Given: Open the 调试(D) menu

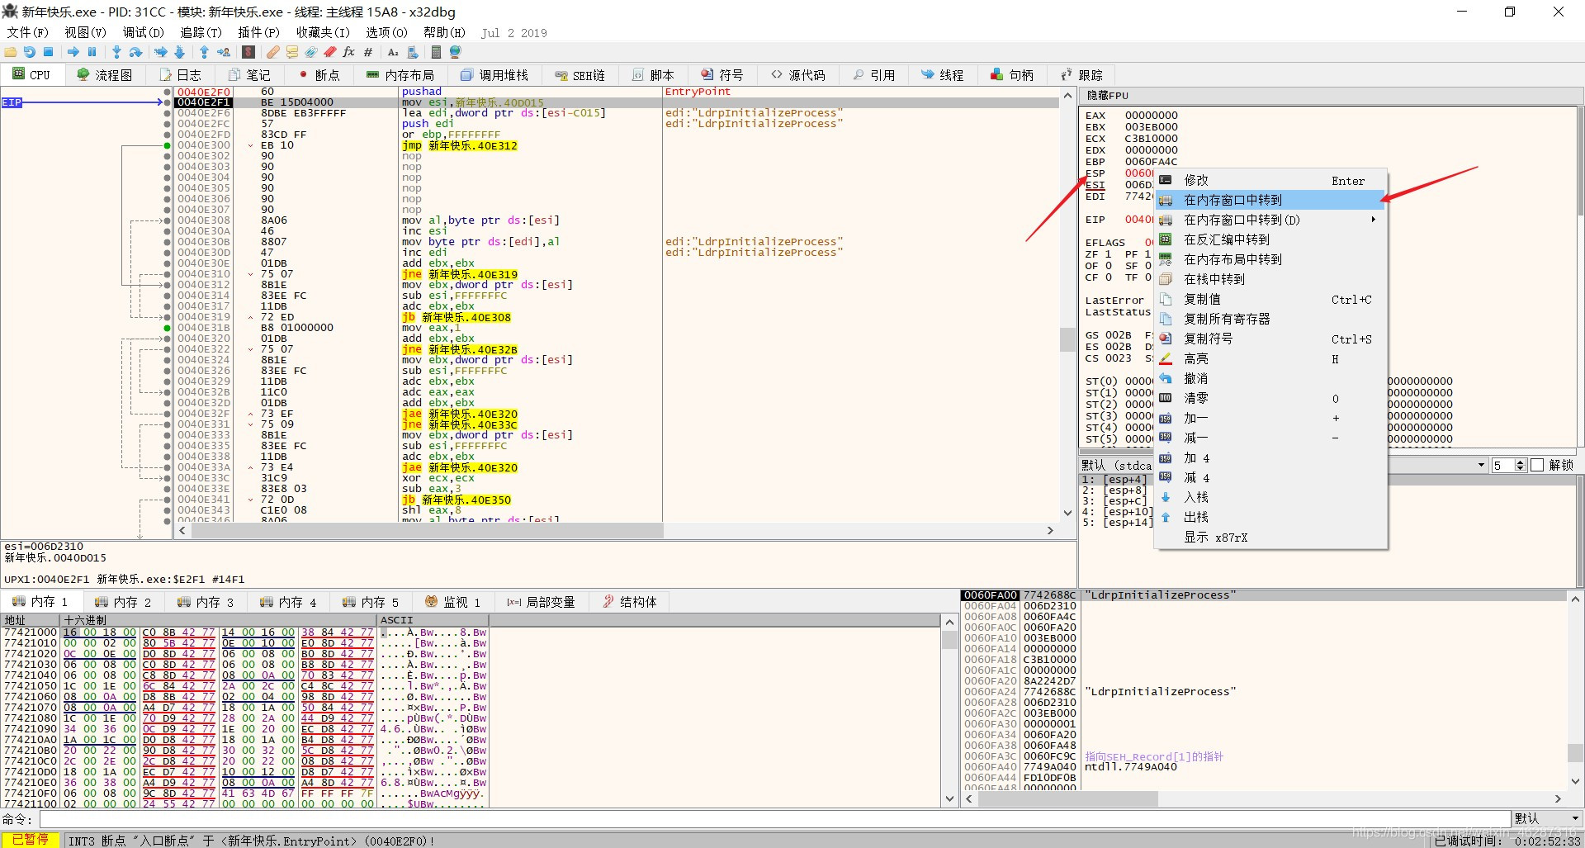Looking at the screenshot, I should click(143, 32).
